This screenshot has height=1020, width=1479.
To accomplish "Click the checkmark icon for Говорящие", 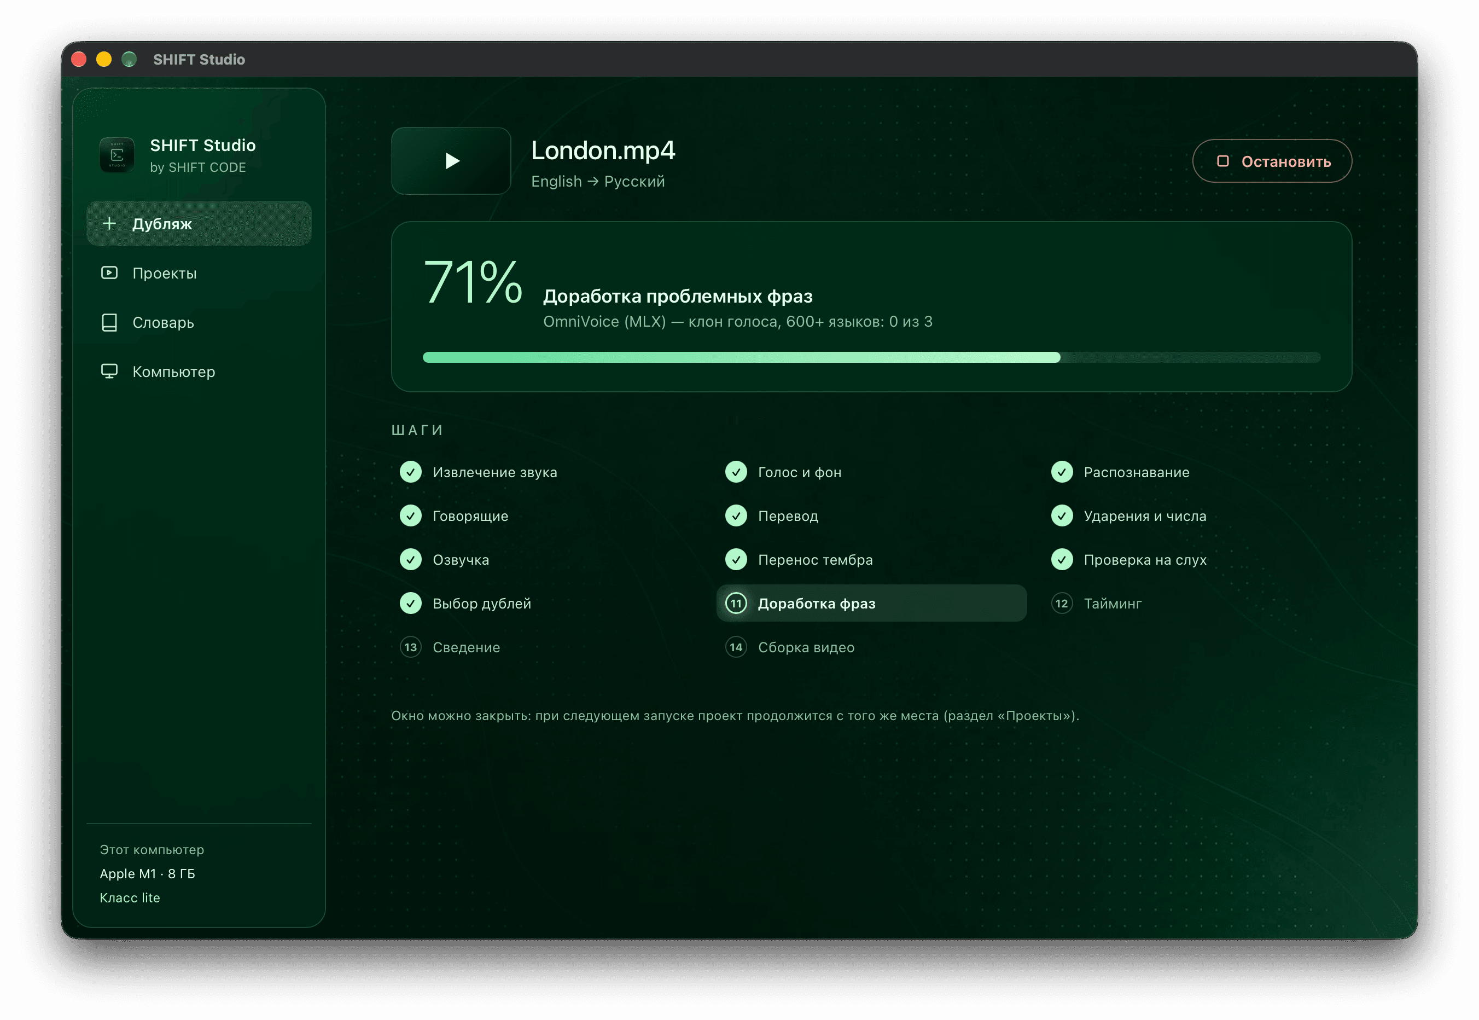I will click(x=411, y=516).
